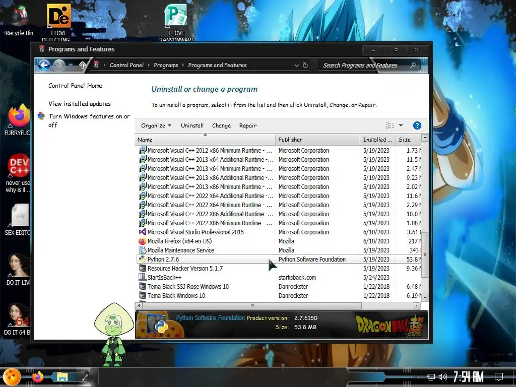
Task: Click the Recycle Bin desktop icon
Action: (x=19, y=20)
